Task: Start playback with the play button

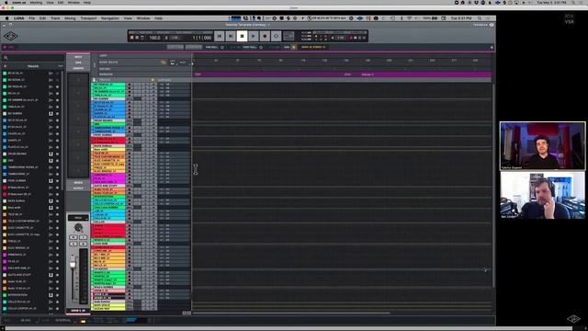Action: click(254, 36)
